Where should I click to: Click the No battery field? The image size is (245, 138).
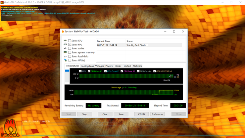93,105
